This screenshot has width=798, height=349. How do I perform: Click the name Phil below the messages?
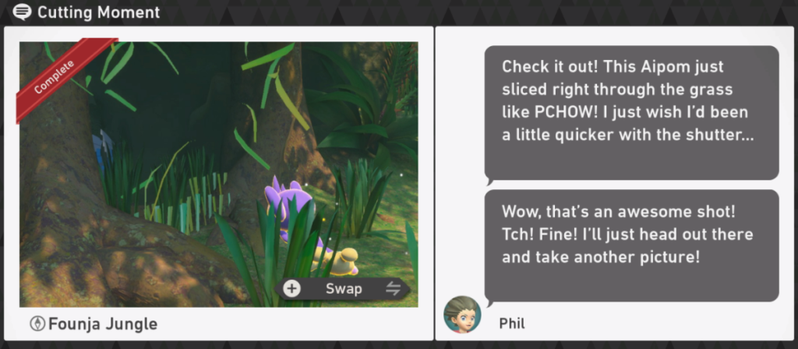tap(512, 323)
